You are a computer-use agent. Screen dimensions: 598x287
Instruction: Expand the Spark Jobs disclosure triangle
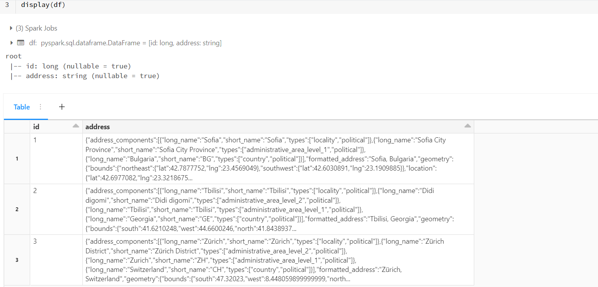pos(11,28)
